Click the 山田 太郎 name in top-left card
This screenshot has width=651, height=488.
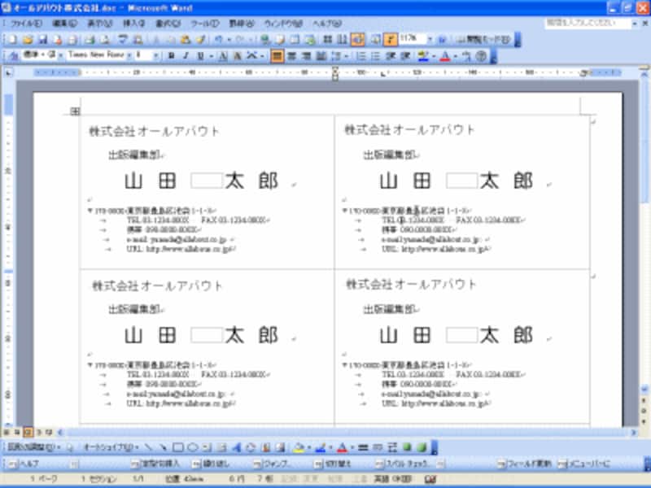coord(201,181)
